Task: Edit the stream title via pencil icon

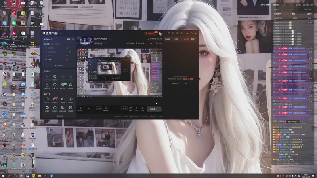Action: [x=110, y=38]
